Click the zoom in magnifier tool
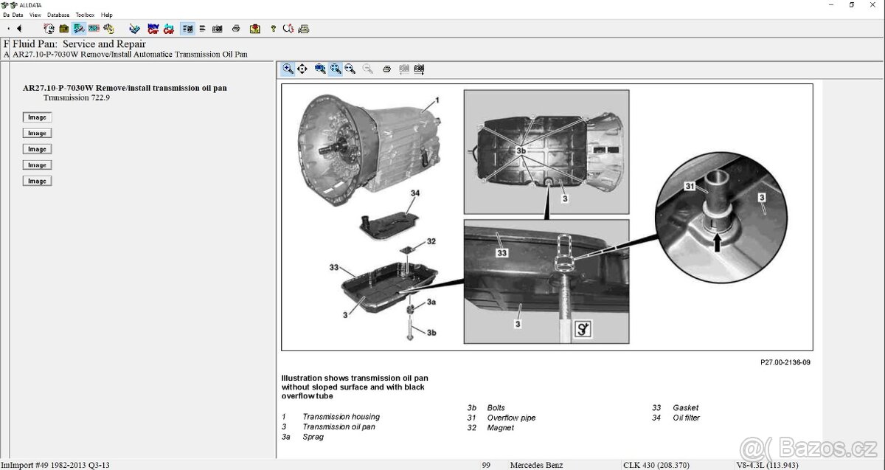885x470 pixels. click(x=288, y=69)
